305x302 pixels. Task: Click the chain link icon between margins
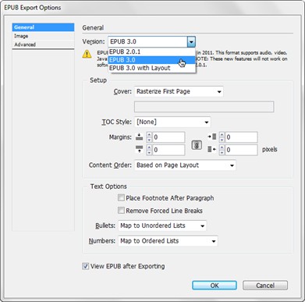point(197,145)
